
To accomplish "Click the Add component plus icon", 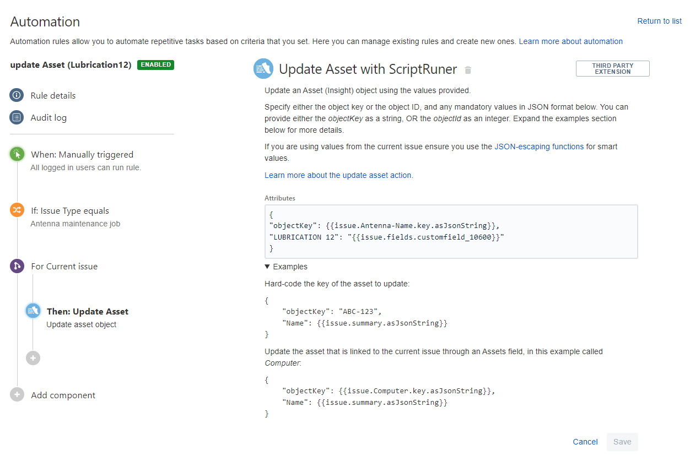I will click(x=17, y=394).
